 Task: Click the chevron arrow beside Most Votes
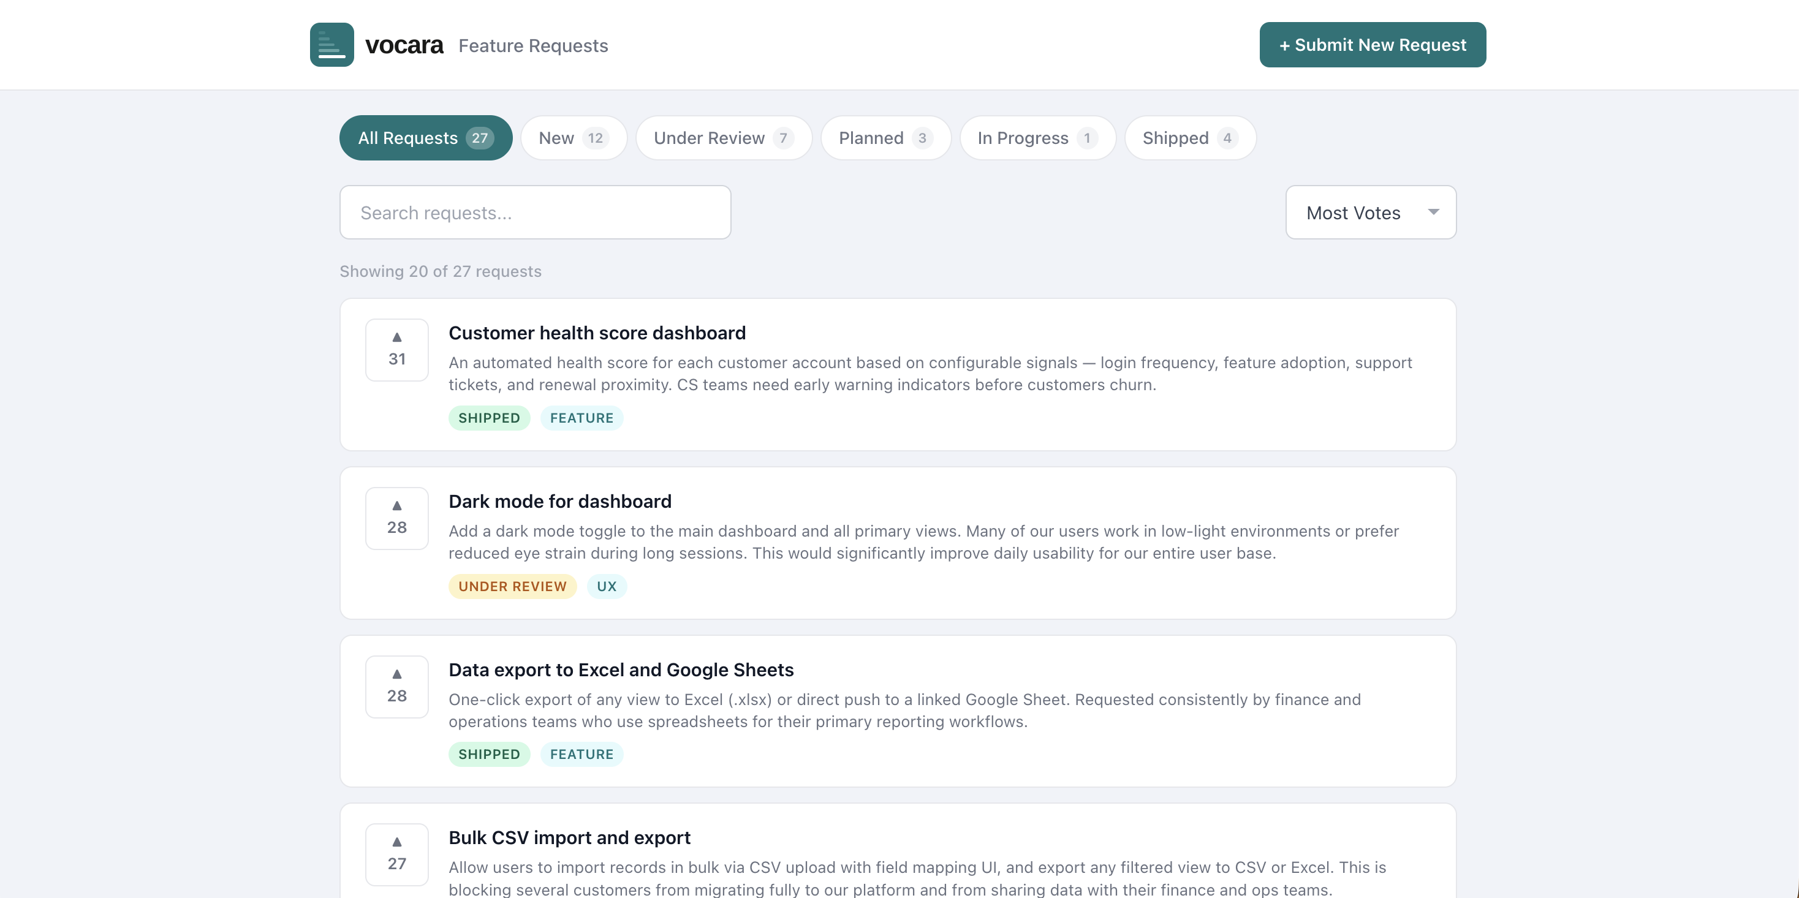point(1433,213)
